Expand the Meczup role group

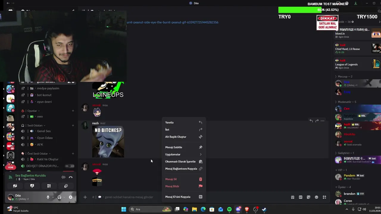(344, 77)
